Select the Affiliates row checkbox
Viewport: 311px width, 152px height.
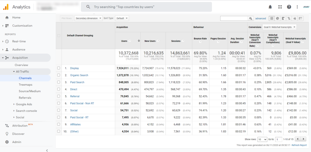point(59,124)
